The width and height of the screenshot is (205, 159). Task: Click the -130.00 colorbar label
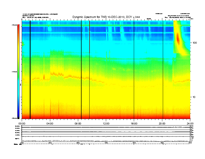[14, 25]
